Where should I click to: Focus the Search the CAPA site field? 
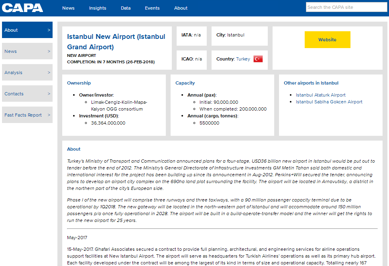(x=346, y=7)
